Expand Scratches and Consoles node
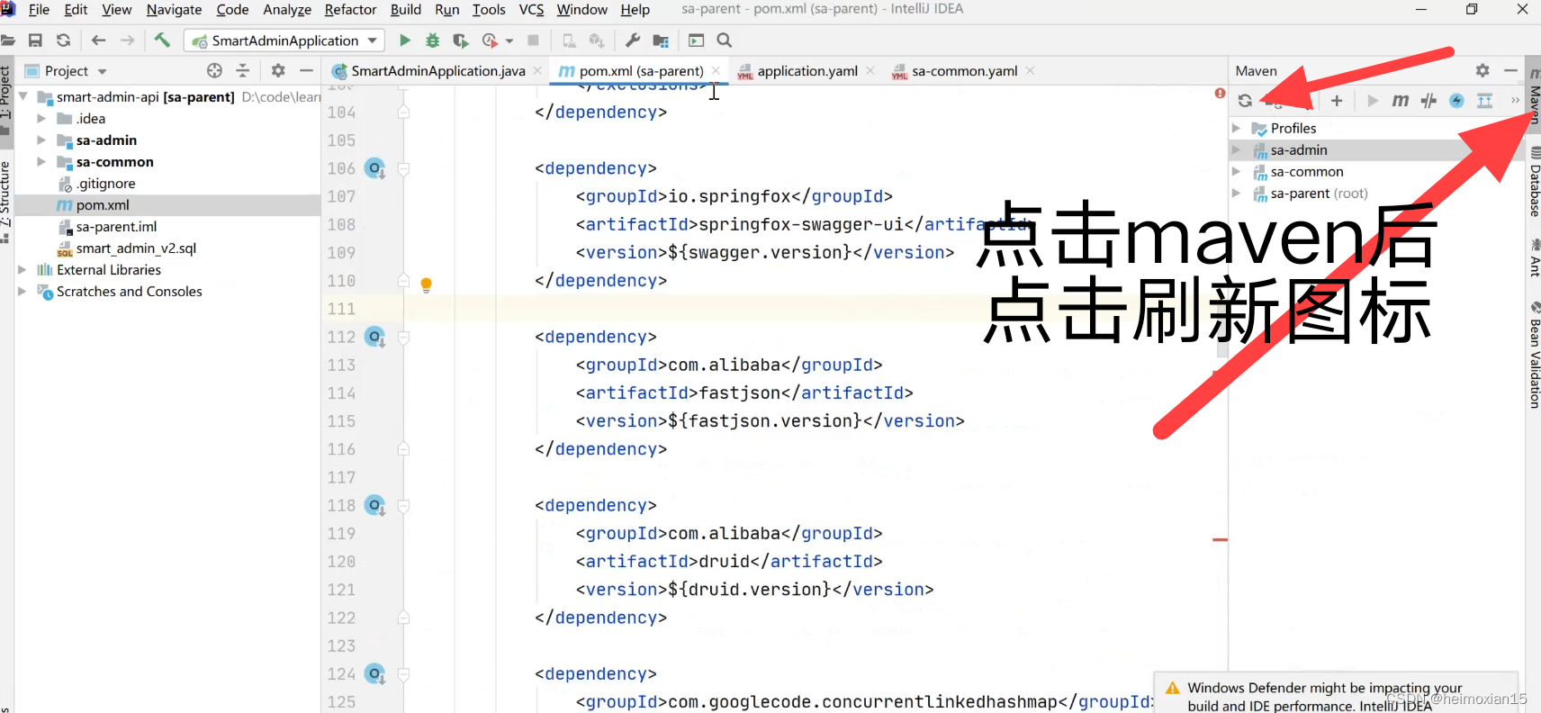The width and height of the screenshot is (1541, 713). (x=23, y=292)
